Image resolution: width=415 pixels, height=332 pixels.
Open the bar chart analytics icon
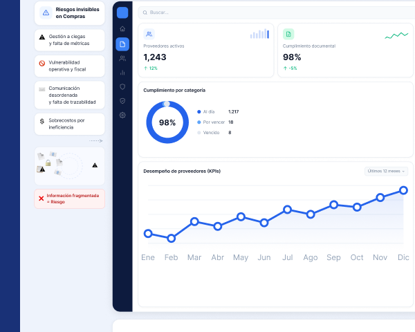122,73
